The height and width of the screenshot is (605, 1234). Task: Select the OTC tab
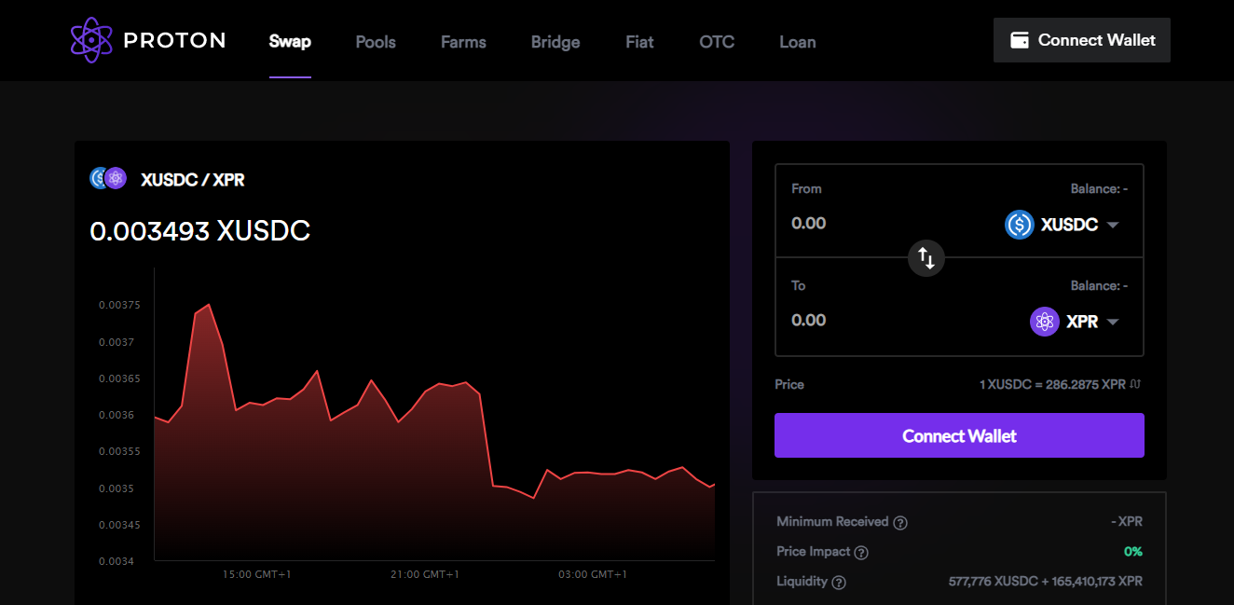coord(717,42)
